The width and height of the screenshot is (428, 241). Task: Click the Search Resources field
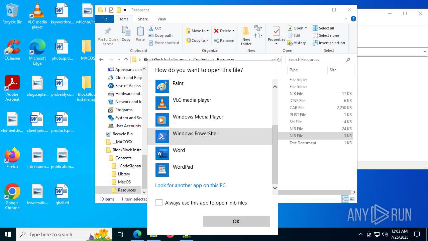pyautogui.click(x=319, y=60)
